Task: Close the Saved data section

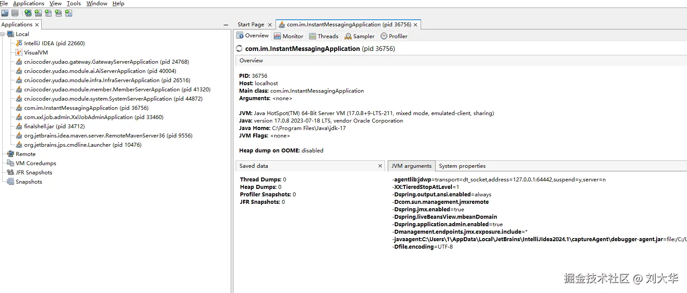Action: 381,166
